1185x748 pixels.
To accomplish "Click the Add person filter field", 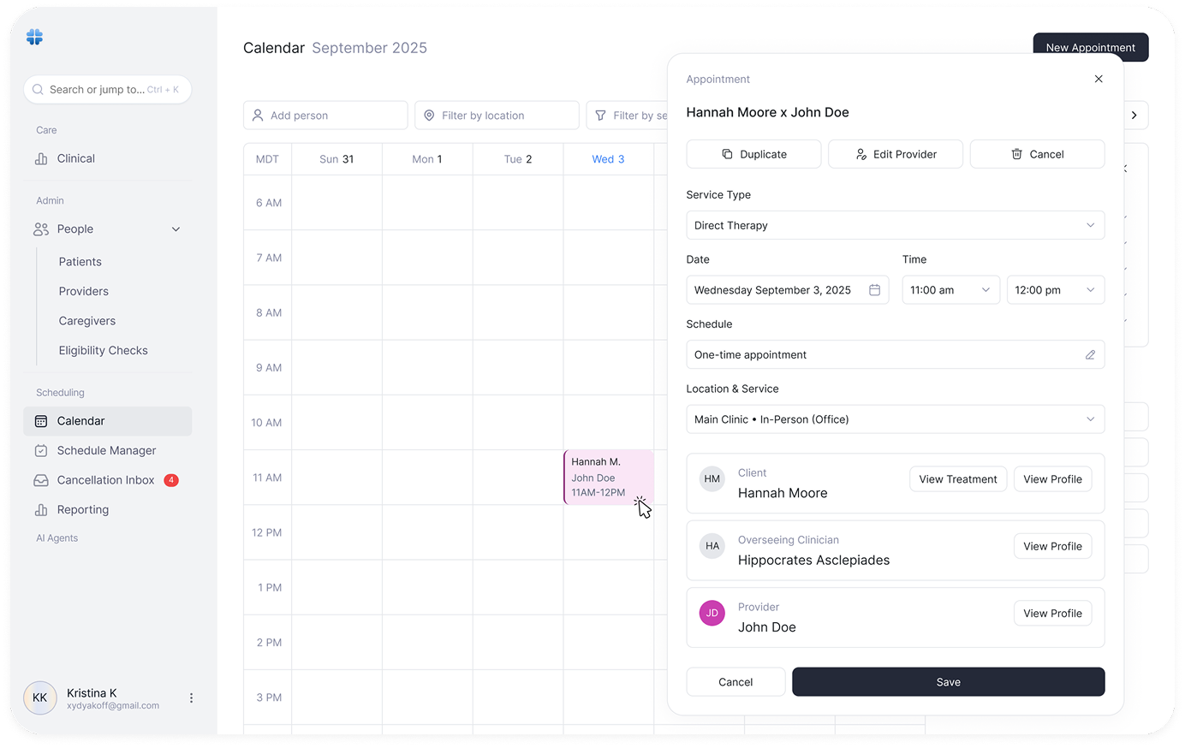I will 325,116.
